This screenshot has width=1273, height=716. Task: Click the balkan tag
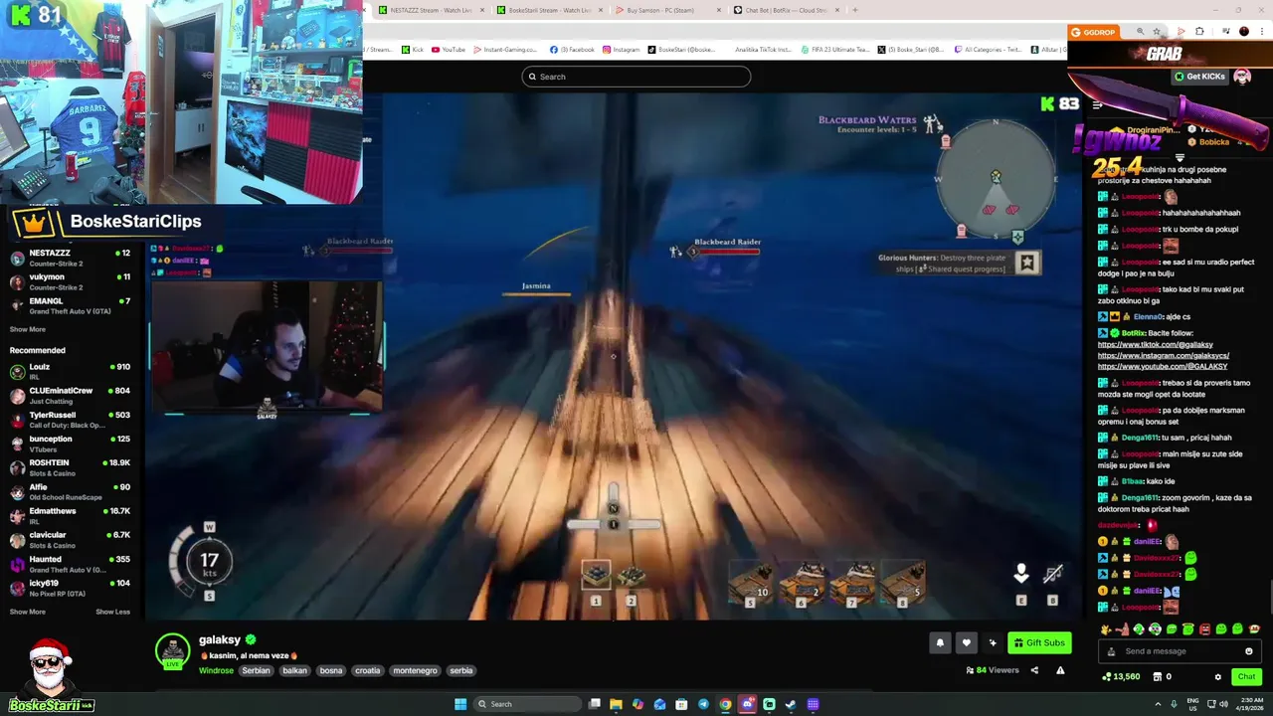click(x=294, y=670)
